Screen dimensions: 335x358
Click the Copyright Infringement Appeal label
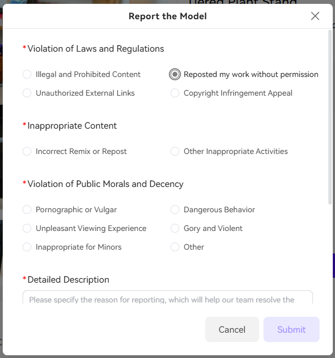[238, 93]
